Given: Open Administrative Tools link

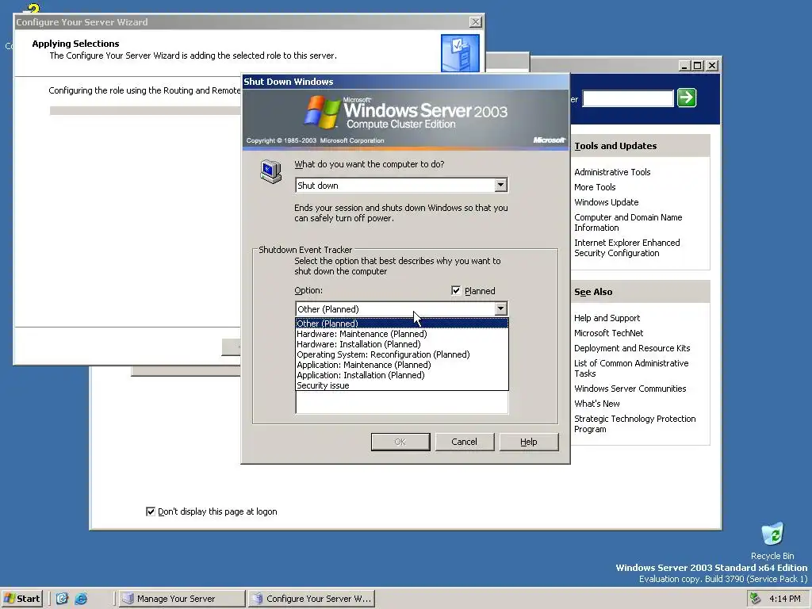Looking at the screenshot, I should (612, 172).
